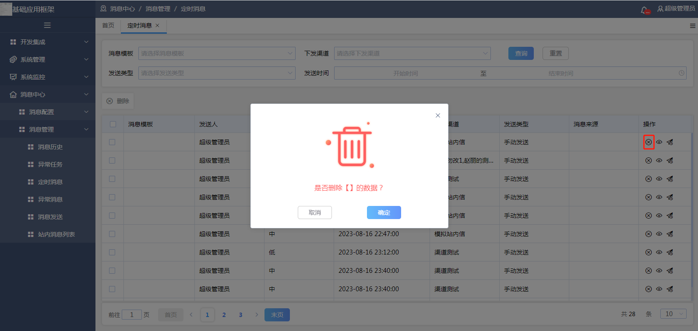Click next page arrow in pagination

pos(257,315)
